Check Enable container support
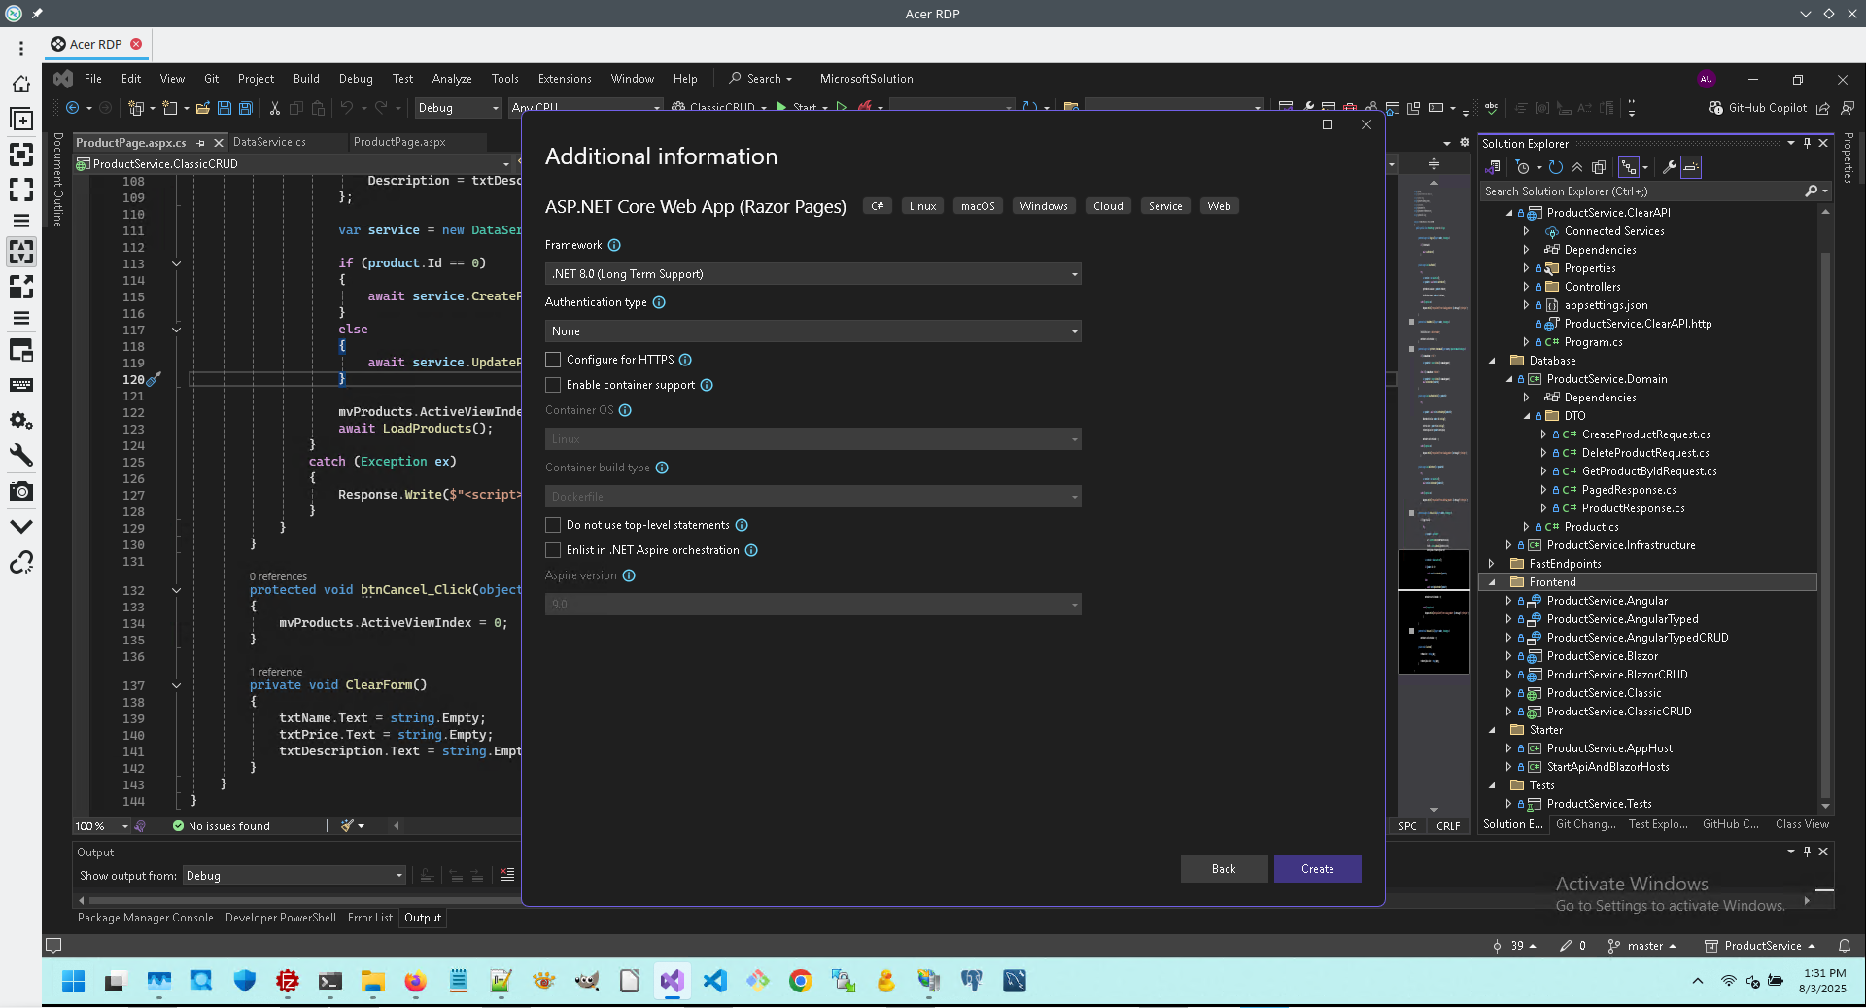Image resolution: width=1866 pixels, height=1008 pixels. 553,385
